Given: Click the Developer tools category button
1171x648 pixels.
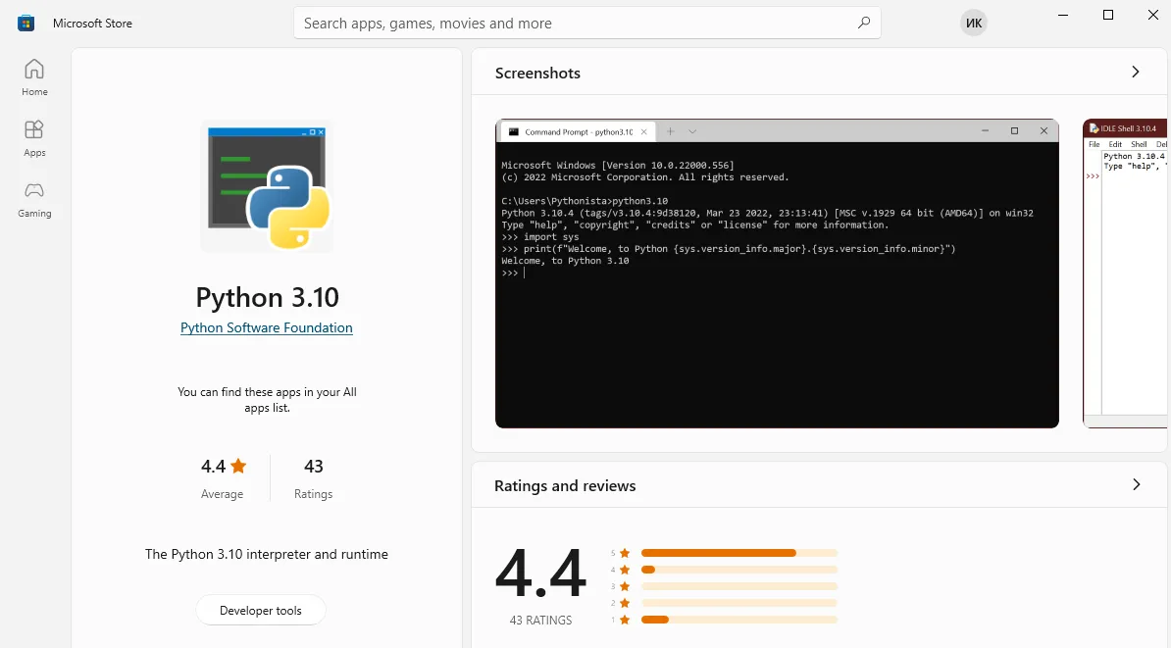Looking at the screenshot, I should coord(261,610).
